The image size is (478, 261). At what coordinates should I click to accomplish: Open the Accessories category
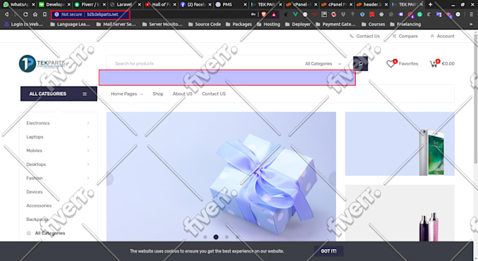coord(39,205)
